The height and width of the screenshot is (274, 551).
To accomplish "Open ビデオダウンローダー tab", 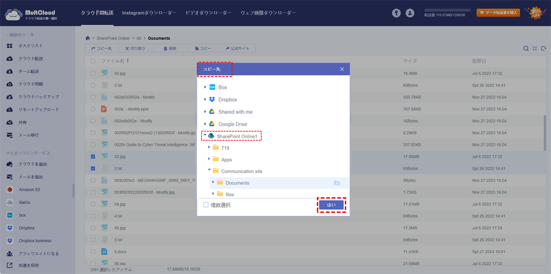I will coord(208,13).
